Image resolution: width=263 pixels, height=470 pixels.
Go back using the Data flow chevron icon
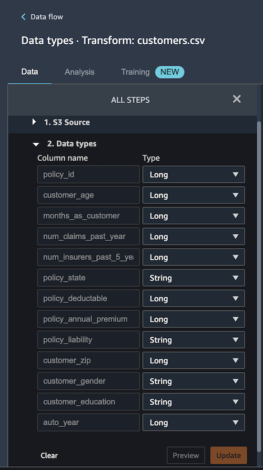pyautogui.click(x=23, y=17)
